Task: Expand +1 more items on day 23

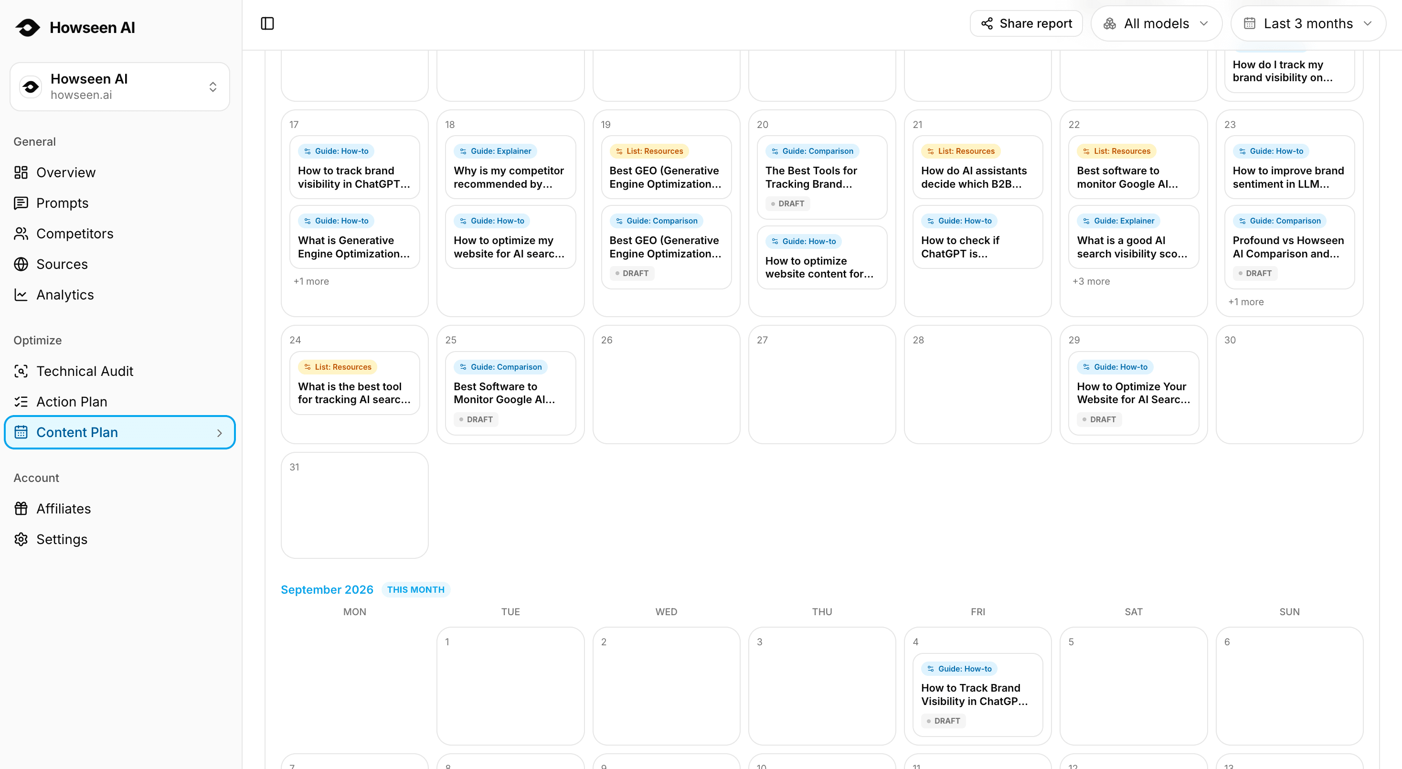Action: point(1246,302)
